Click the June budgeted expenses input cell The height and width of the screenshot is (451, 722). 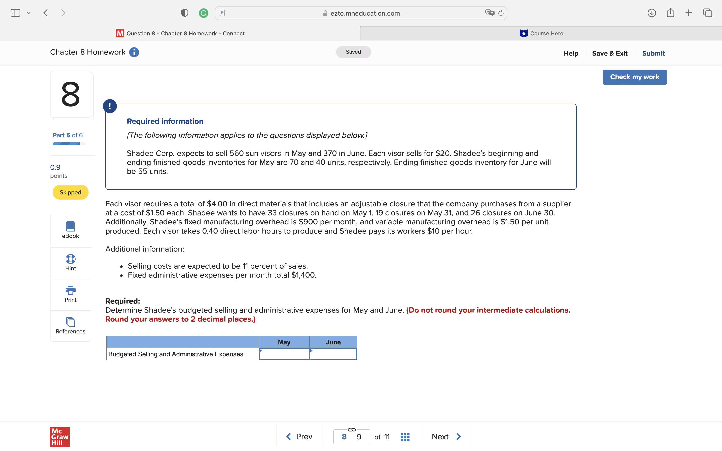333,354
